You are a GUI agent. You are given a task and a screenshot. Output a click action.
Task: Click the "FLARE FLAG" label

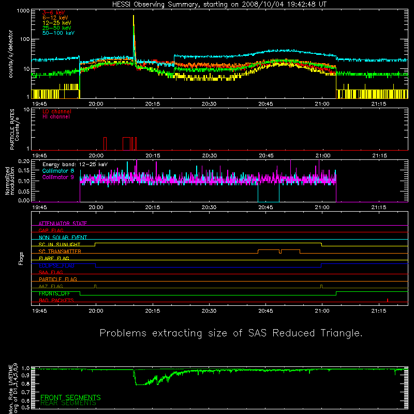click(x=54, y=258)
